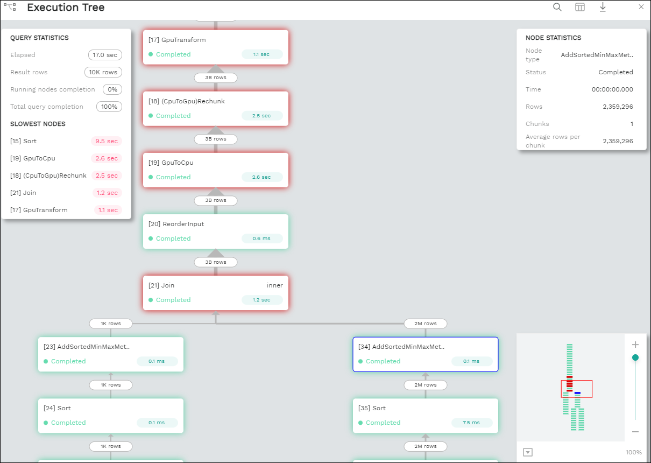651x463 pixels.
Task: Zoom out using the minimap minus icon
Action: 635,431
